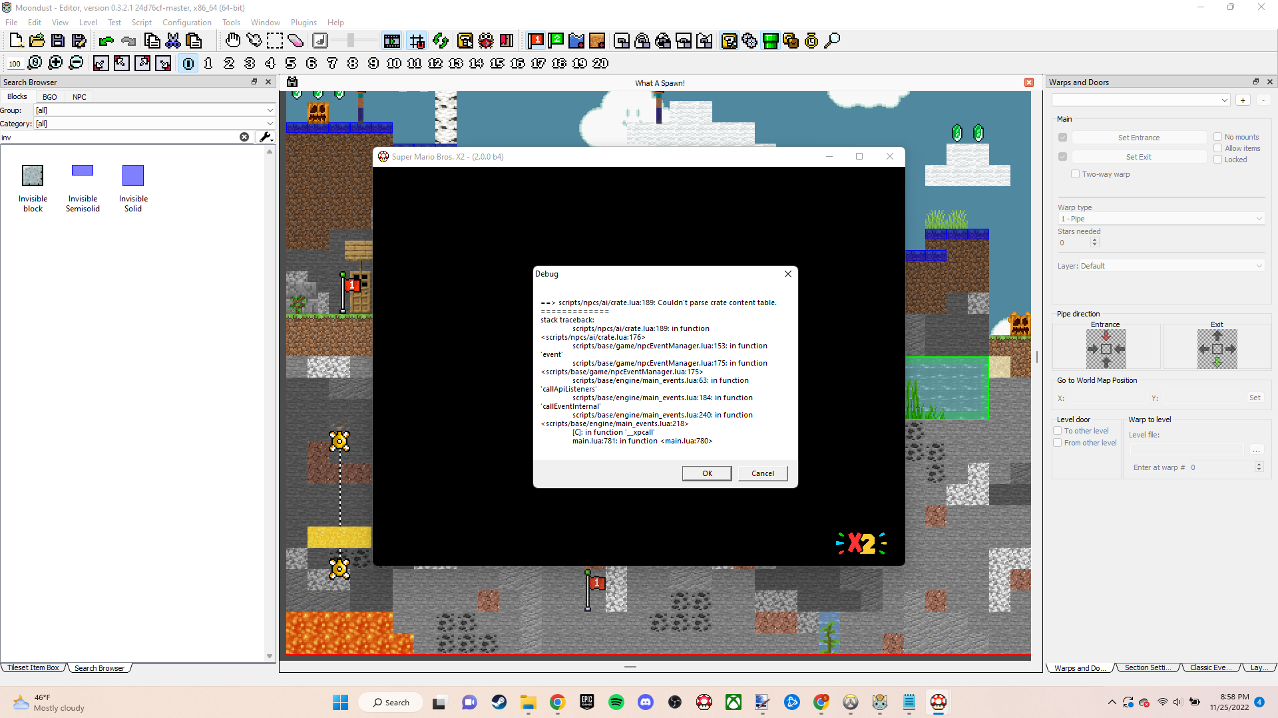The image size is (1278, 718).
Task: Switch to section 20 in toolbar
Action: (600, 63)
